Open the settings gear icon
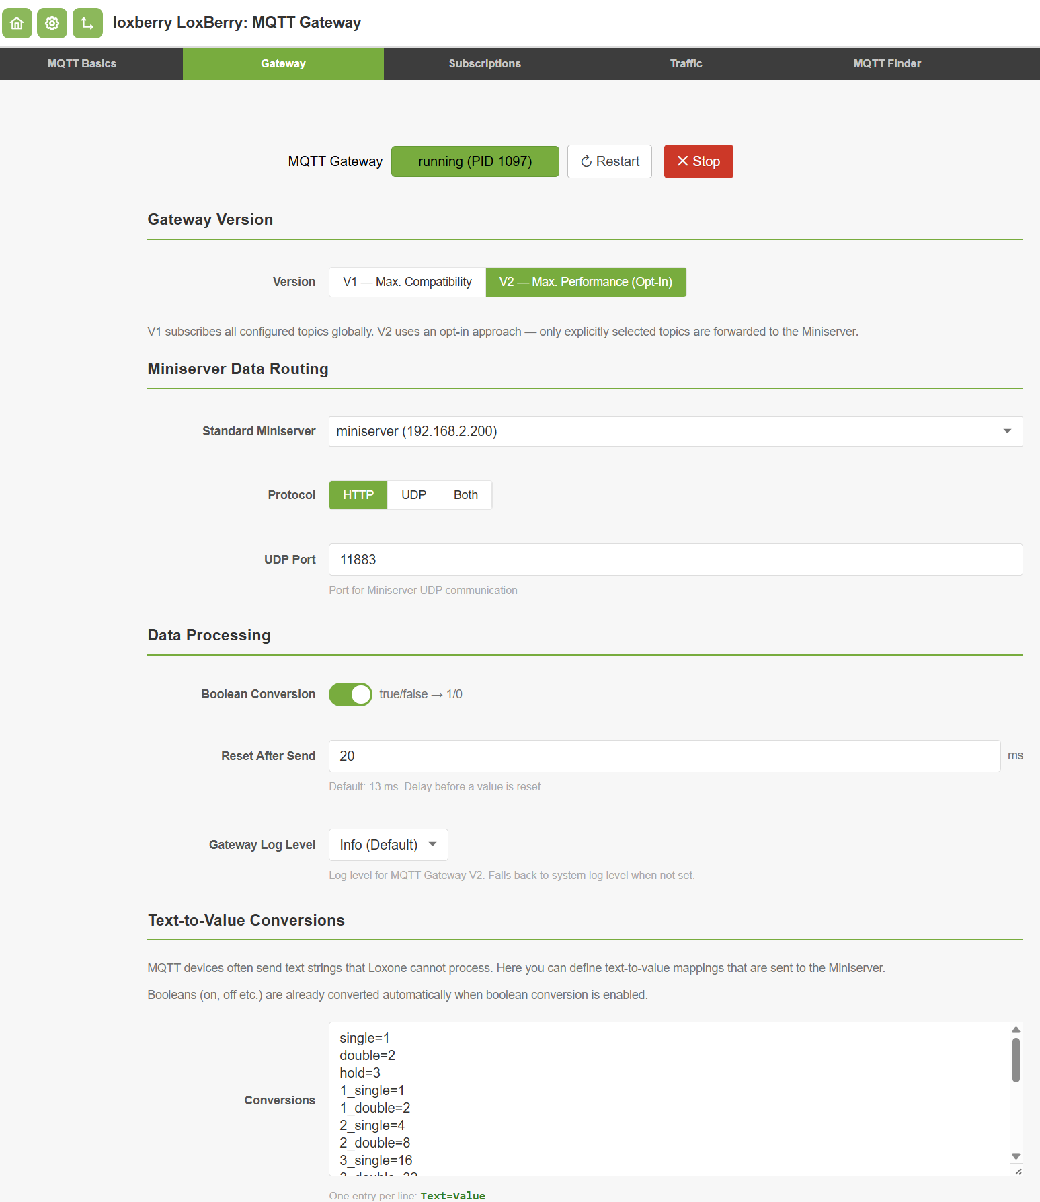The height and width of the screenshot is (1202, 1040). point(52,24)
